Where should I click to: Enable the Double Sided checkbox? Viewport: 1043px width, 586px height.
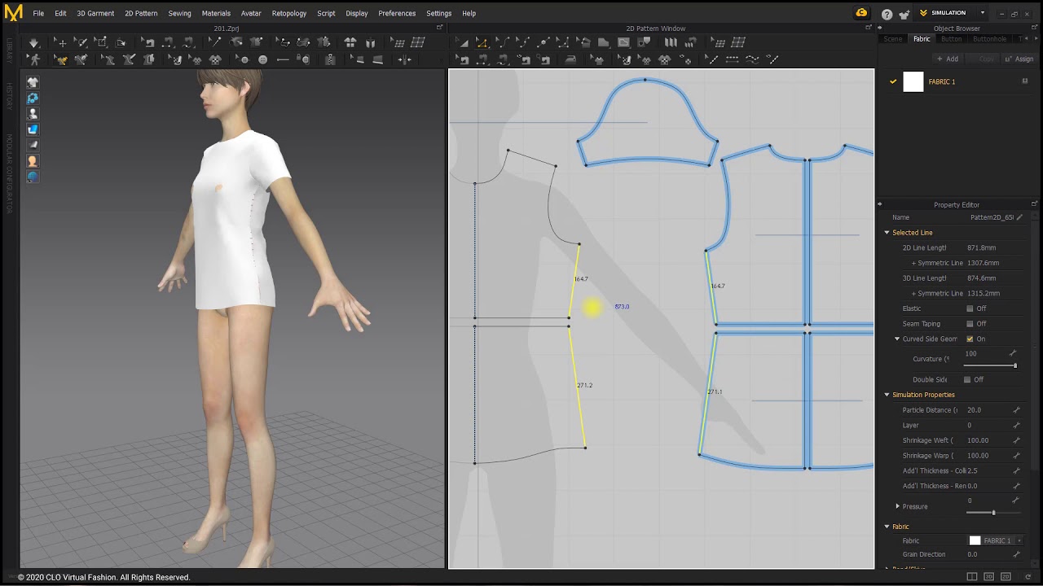pos(967,379)
